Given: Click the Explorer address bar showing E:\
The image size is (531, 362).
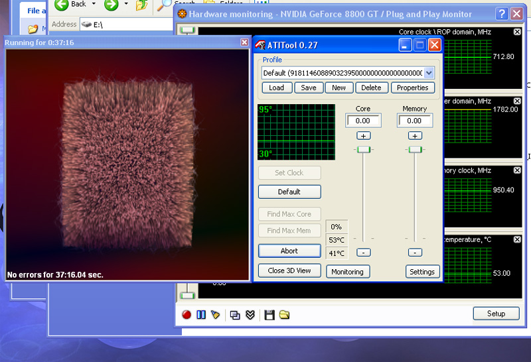Looking at the screenshot, I should click(127, 25).
